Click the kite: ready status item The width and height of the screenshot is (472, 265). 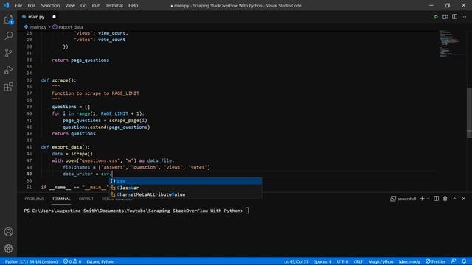[x=409, y=261]
